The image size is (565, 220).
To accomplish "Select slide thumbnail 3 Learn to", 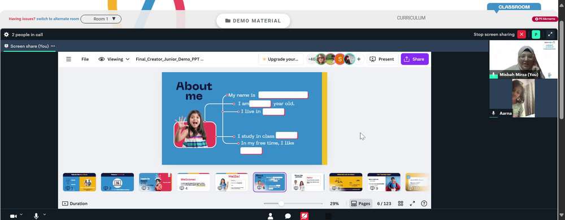I will (155, 182).
